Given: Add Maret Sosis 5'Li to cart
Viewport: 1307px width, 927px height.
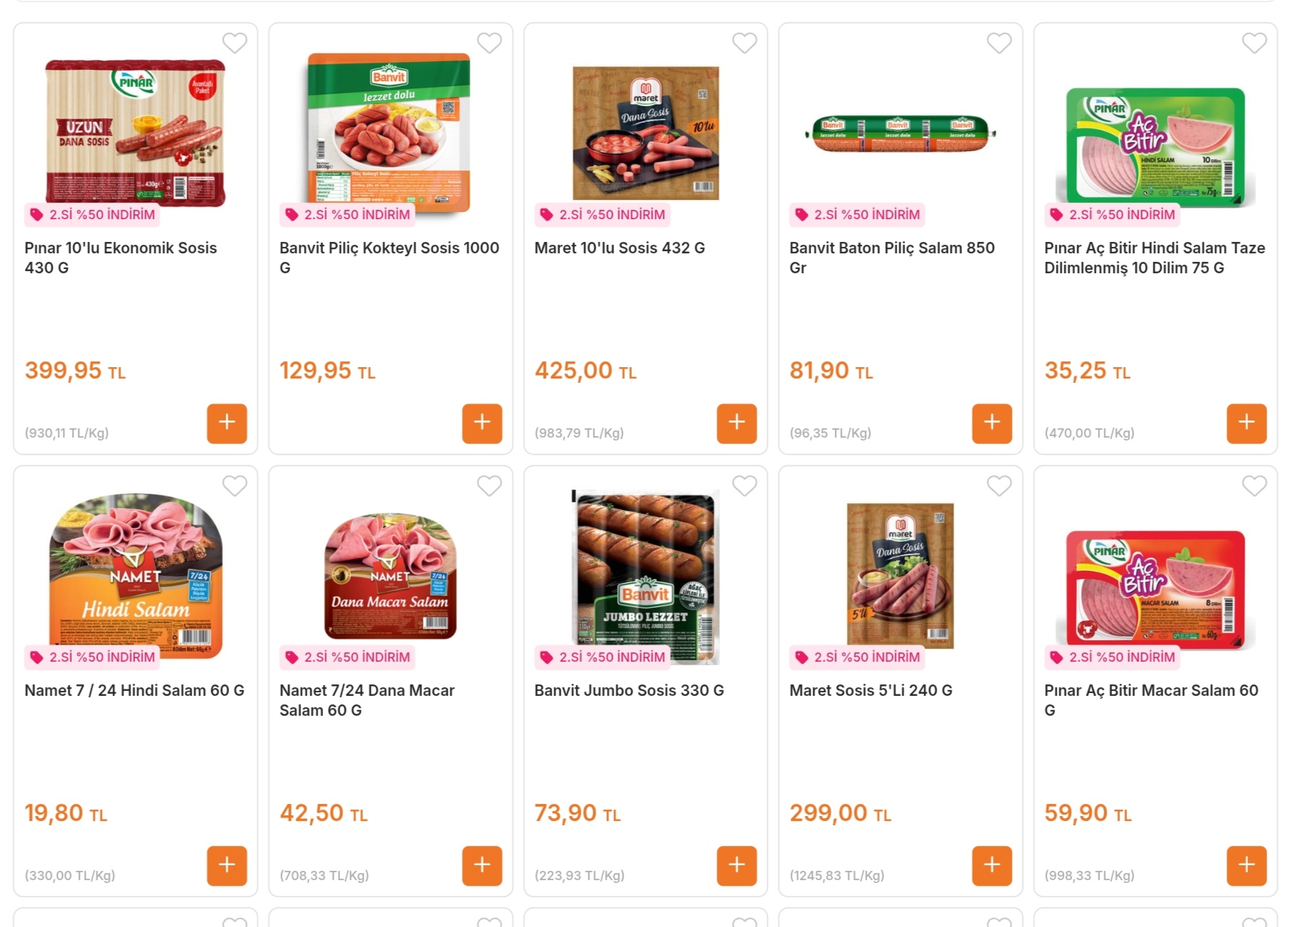Looking at the screenshot, I should [992, 865].
